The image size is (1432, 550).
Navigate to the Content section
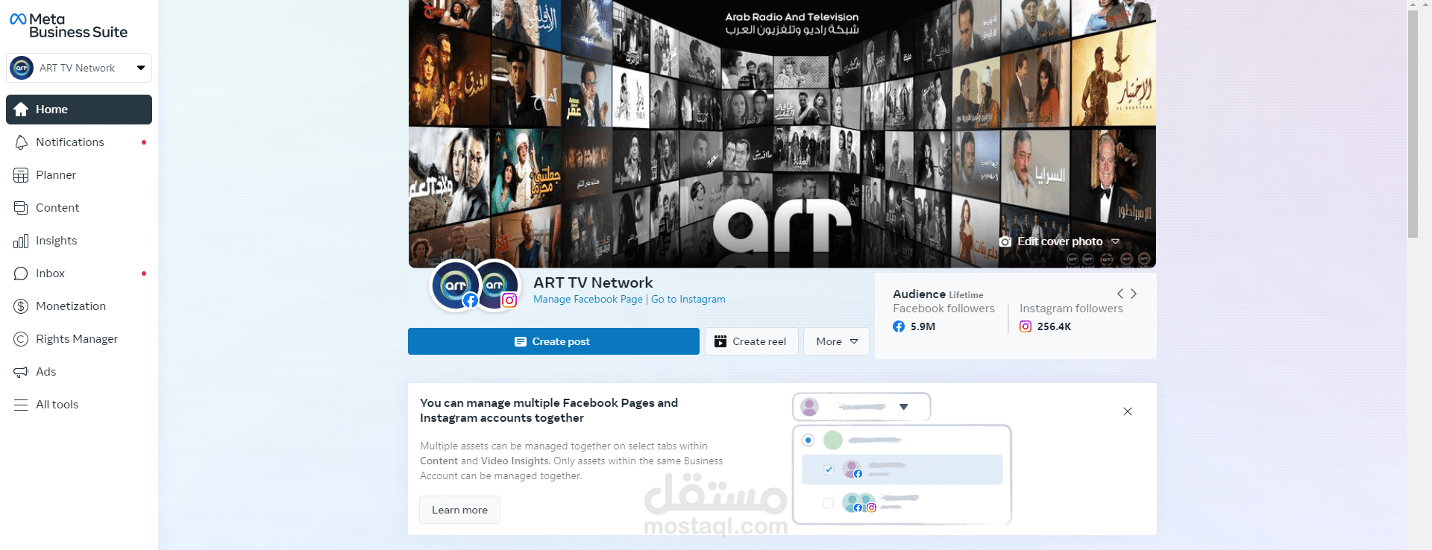[79, 208]
